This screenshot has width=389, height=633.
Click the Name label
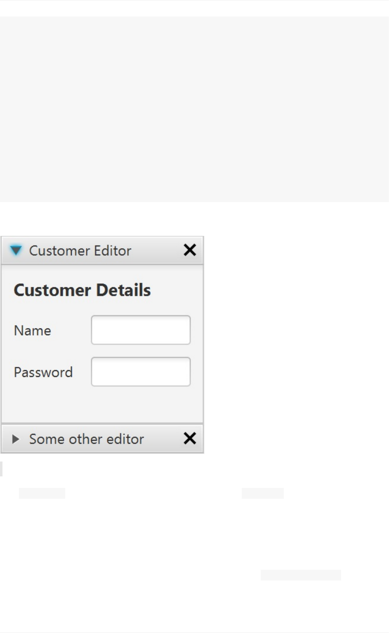click(32, 331)
